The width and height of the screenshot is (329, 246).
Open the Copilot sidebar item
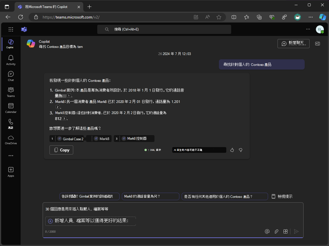[11, 44]
